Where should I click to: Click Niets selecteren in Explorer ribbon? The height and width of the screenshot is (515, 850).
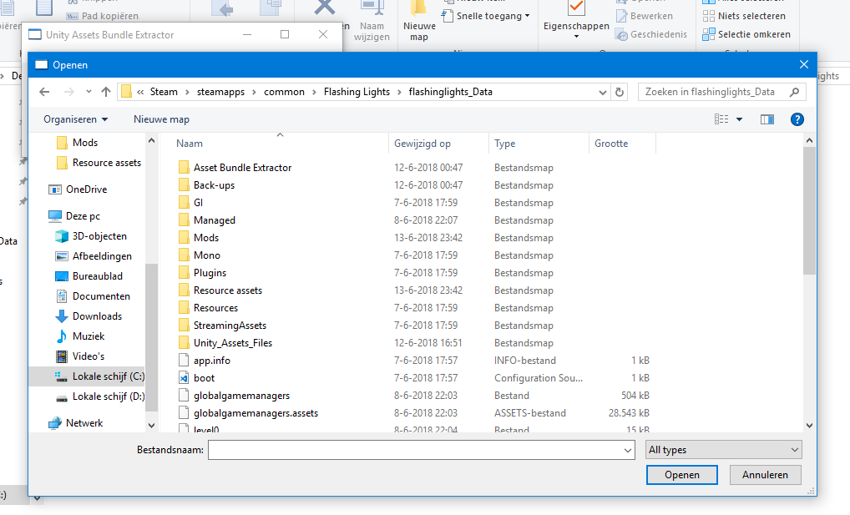[746, 16]
